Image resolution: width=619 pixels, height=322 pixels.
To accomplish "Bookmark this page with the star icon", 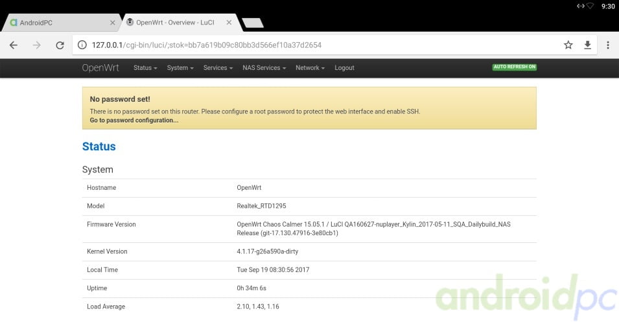I will (x=568, y=45).
